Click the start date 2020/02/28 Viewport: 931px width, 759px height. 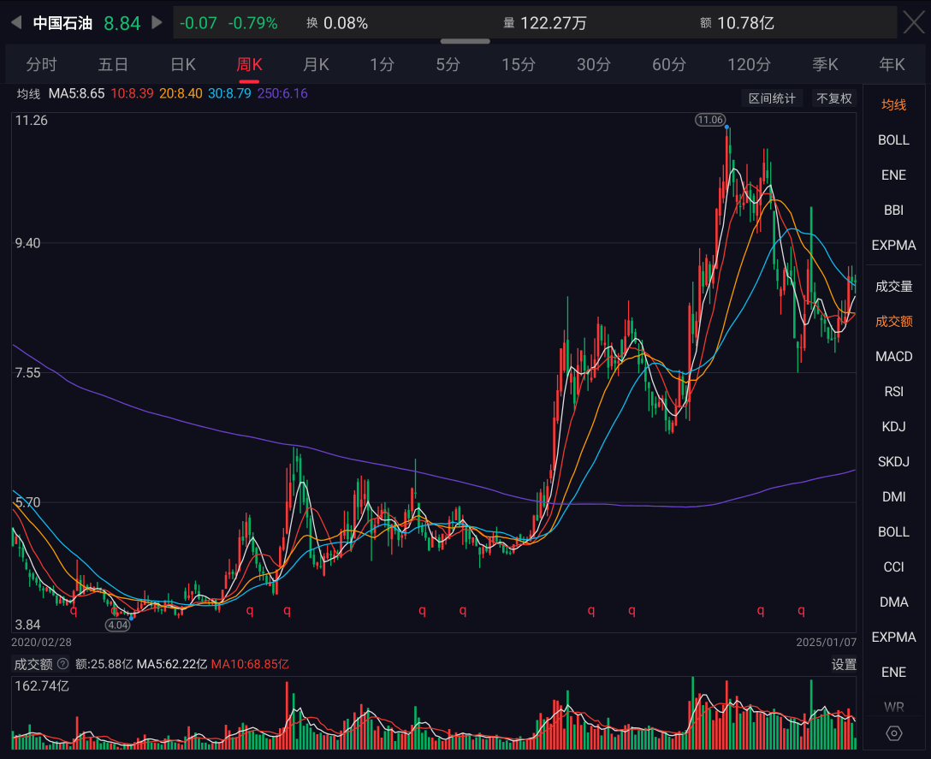tap(42, 642)
